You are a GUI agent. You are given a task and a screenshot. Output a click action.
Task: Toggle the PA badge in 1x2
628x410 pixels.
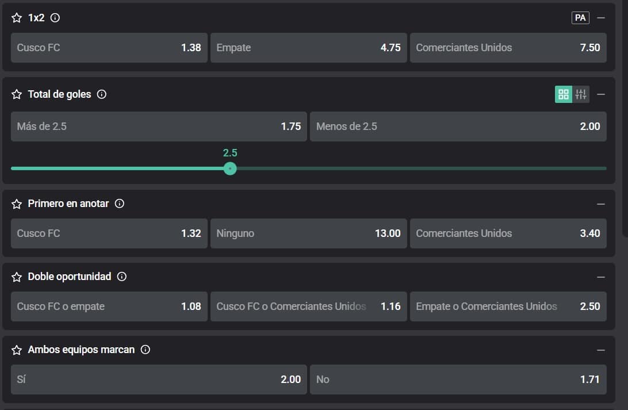coord(580,18)
